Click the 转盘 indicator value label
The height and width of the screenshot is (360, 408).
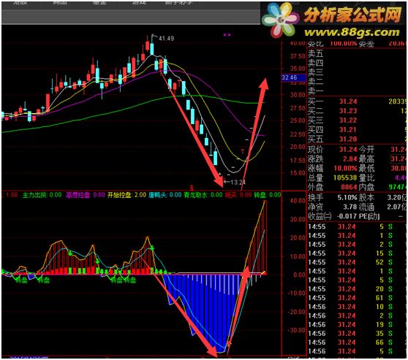tap(267, 195)
